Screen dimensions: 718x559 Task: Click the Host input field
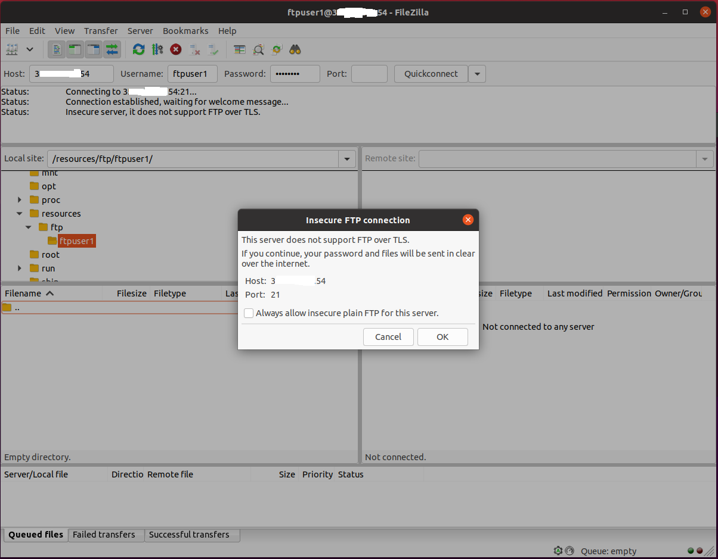click(x=72, y=74)
